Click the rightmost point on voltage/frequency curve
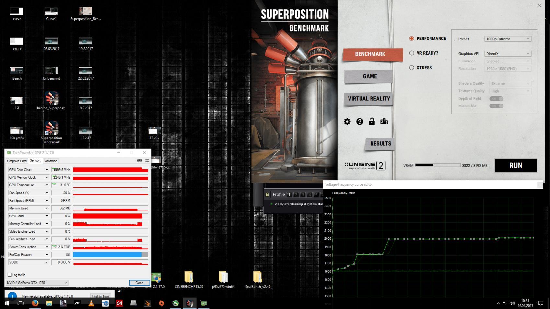This screenshot has height=309, width=550. (x=533, y=238)
